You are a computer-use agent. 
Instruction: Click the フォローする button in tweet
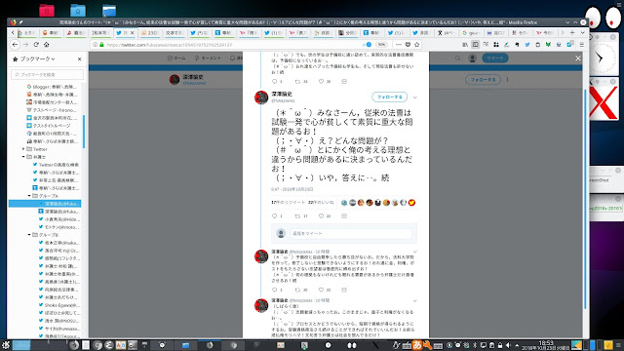pyautogui.click(x=390, y=97)
